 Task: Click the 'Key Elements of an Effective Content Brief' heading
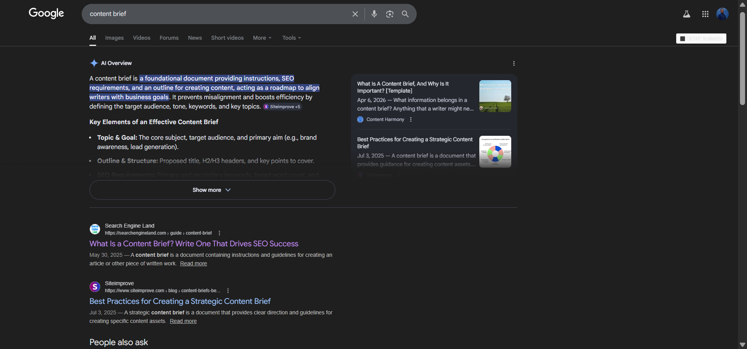154,122
